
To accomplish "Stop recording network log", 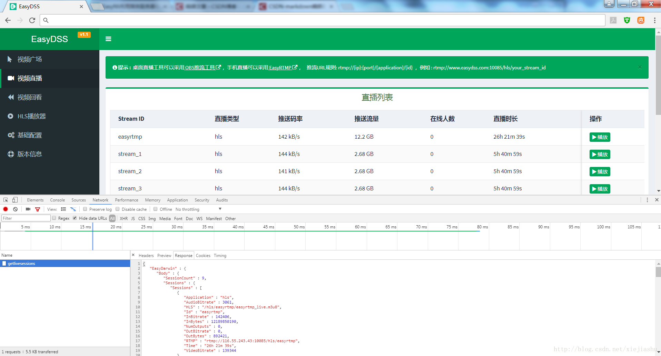I will tap(6, 209).
